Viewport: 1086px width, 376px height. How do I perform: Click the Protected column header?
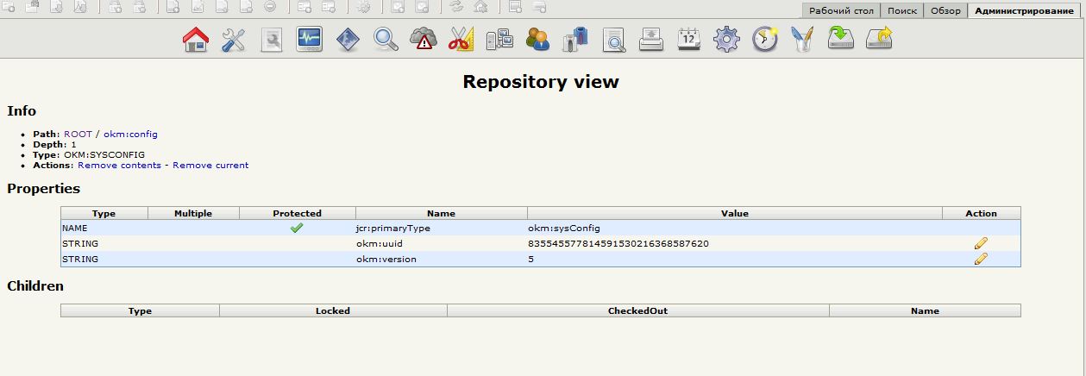point(297,213)
